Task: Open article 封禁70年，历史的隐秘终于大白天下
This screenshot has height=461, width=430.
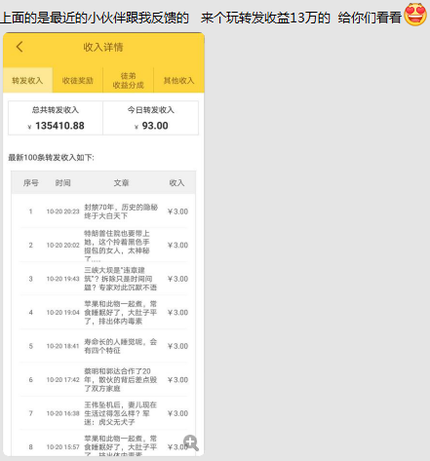Action: pos(121,211)
